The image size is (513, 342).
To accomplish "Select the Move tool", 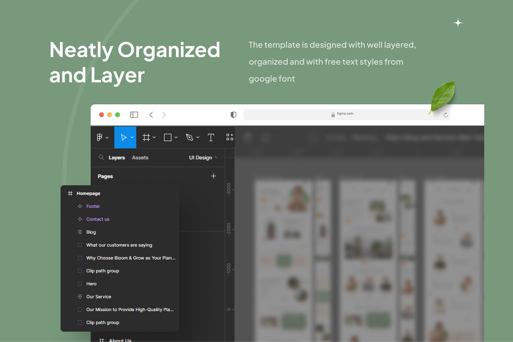I will [x=124, y=137].
